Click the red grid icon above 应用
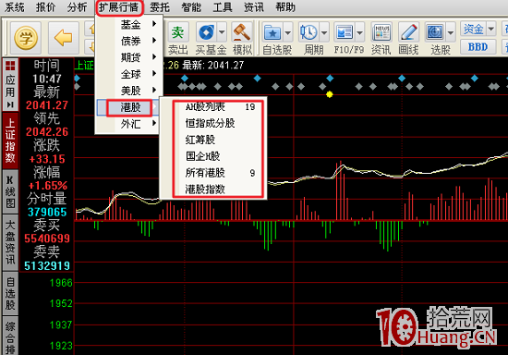Viewport: 508px width, 355px height. [10, 66]
